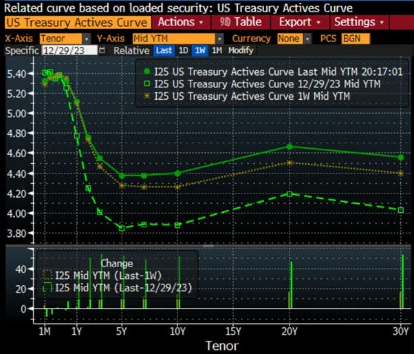Click the Specific date input 12/29/23
414x354 pixels.
point(69,50)
